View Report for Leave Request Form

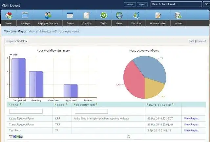[x=191, y=119]
